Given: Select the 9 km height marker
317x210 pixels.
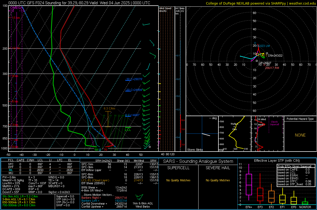Looking at the screenshot, I should 15,76.
